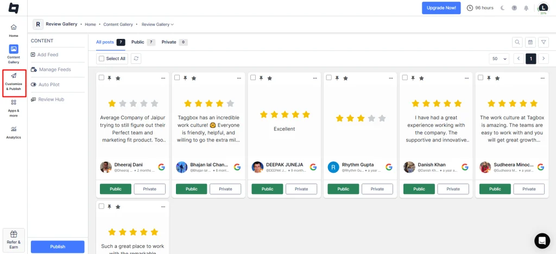Open the help question mark icon
This screenshot has width=556, height=254.
[x=514, y=8]
